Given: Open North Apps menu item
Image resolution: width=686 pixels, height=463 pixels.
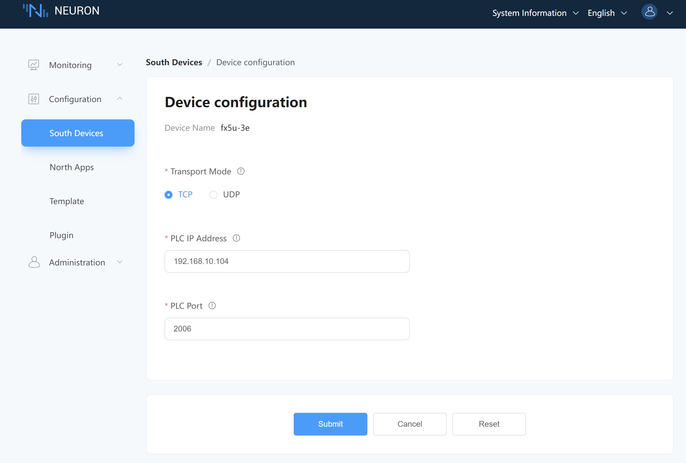Looking at the screenshot, I should tap(72, 167).
